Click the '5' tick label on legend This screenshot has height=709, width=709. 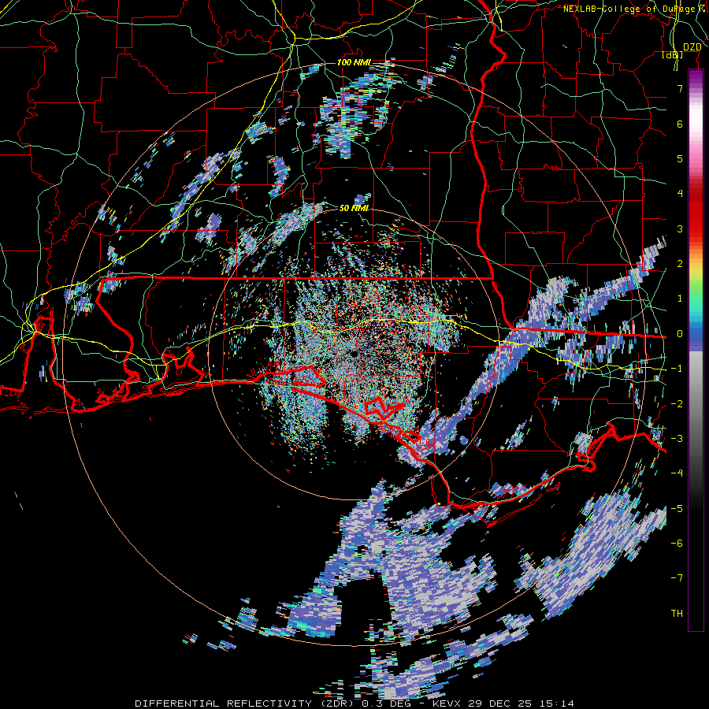point(680,158)
